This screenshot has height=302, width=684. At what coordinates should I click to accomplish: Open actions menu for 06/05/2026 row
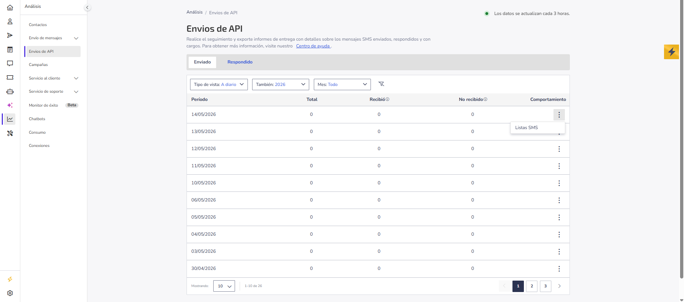pyautogui.click(x=559, y=200)
